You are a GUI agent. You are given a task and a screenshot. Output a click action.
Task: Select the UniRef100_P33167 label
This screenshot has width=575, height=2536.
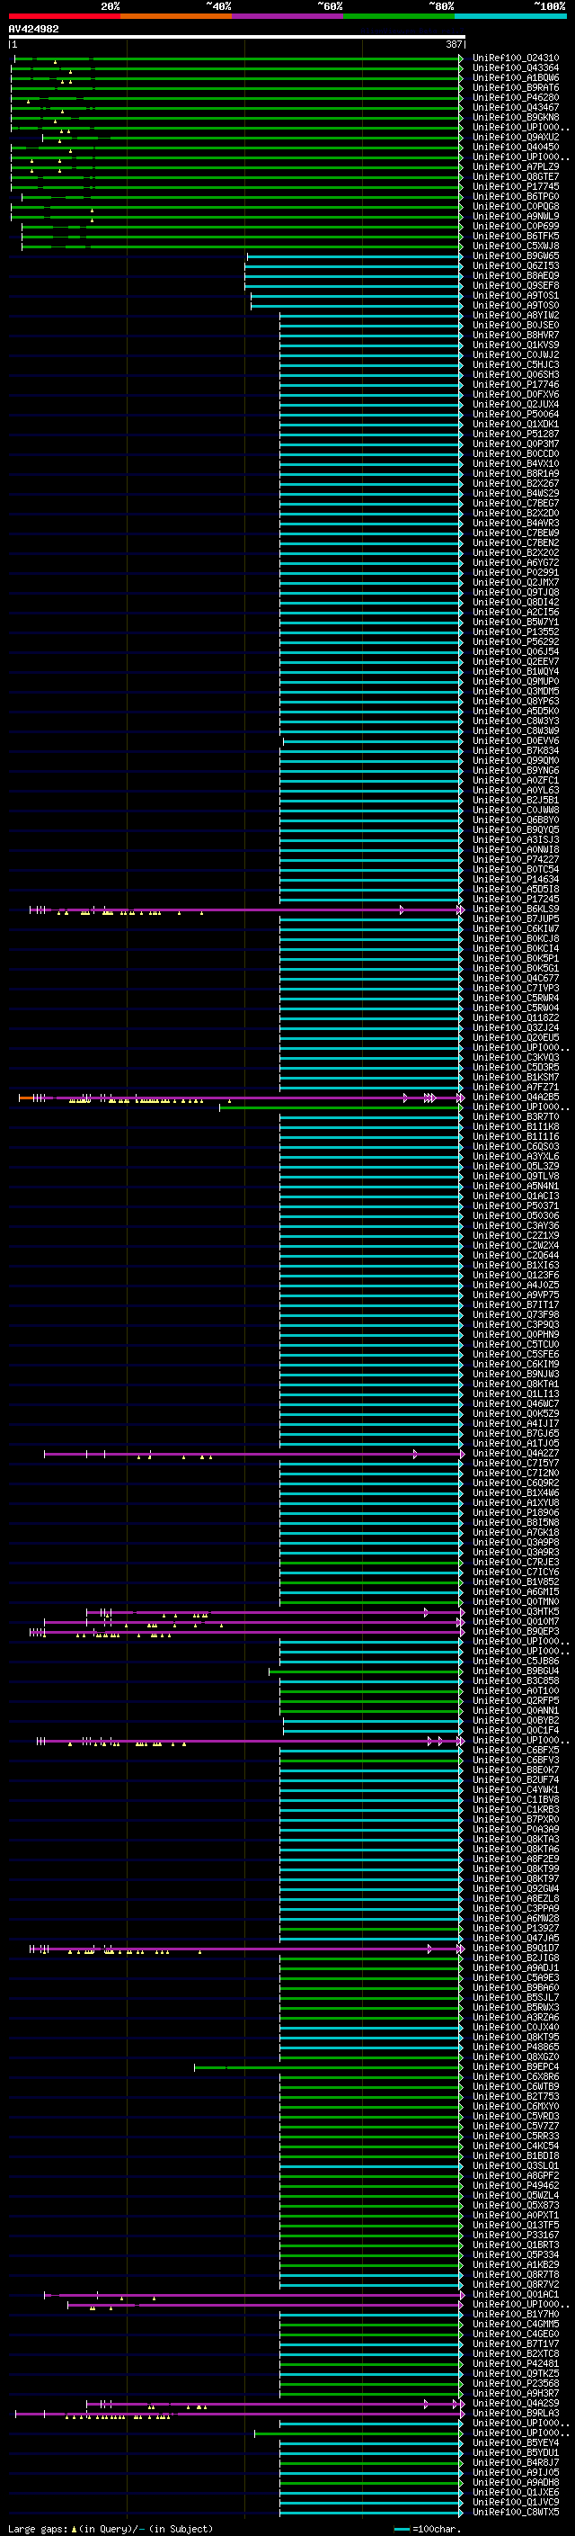[515, 2235]
